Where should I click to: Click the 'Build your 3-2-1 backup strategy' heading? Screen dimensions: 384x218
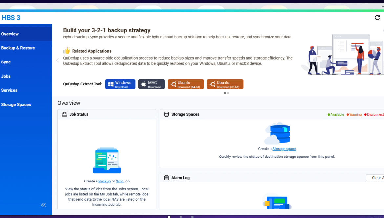coord(107,30)
